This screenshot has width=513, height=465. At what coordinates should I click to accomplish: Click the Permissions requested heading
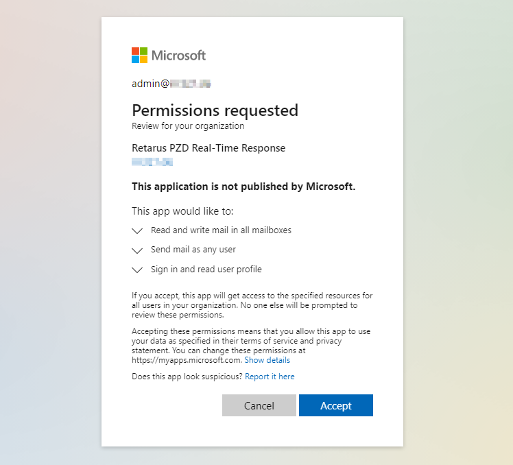pos(215,110)
